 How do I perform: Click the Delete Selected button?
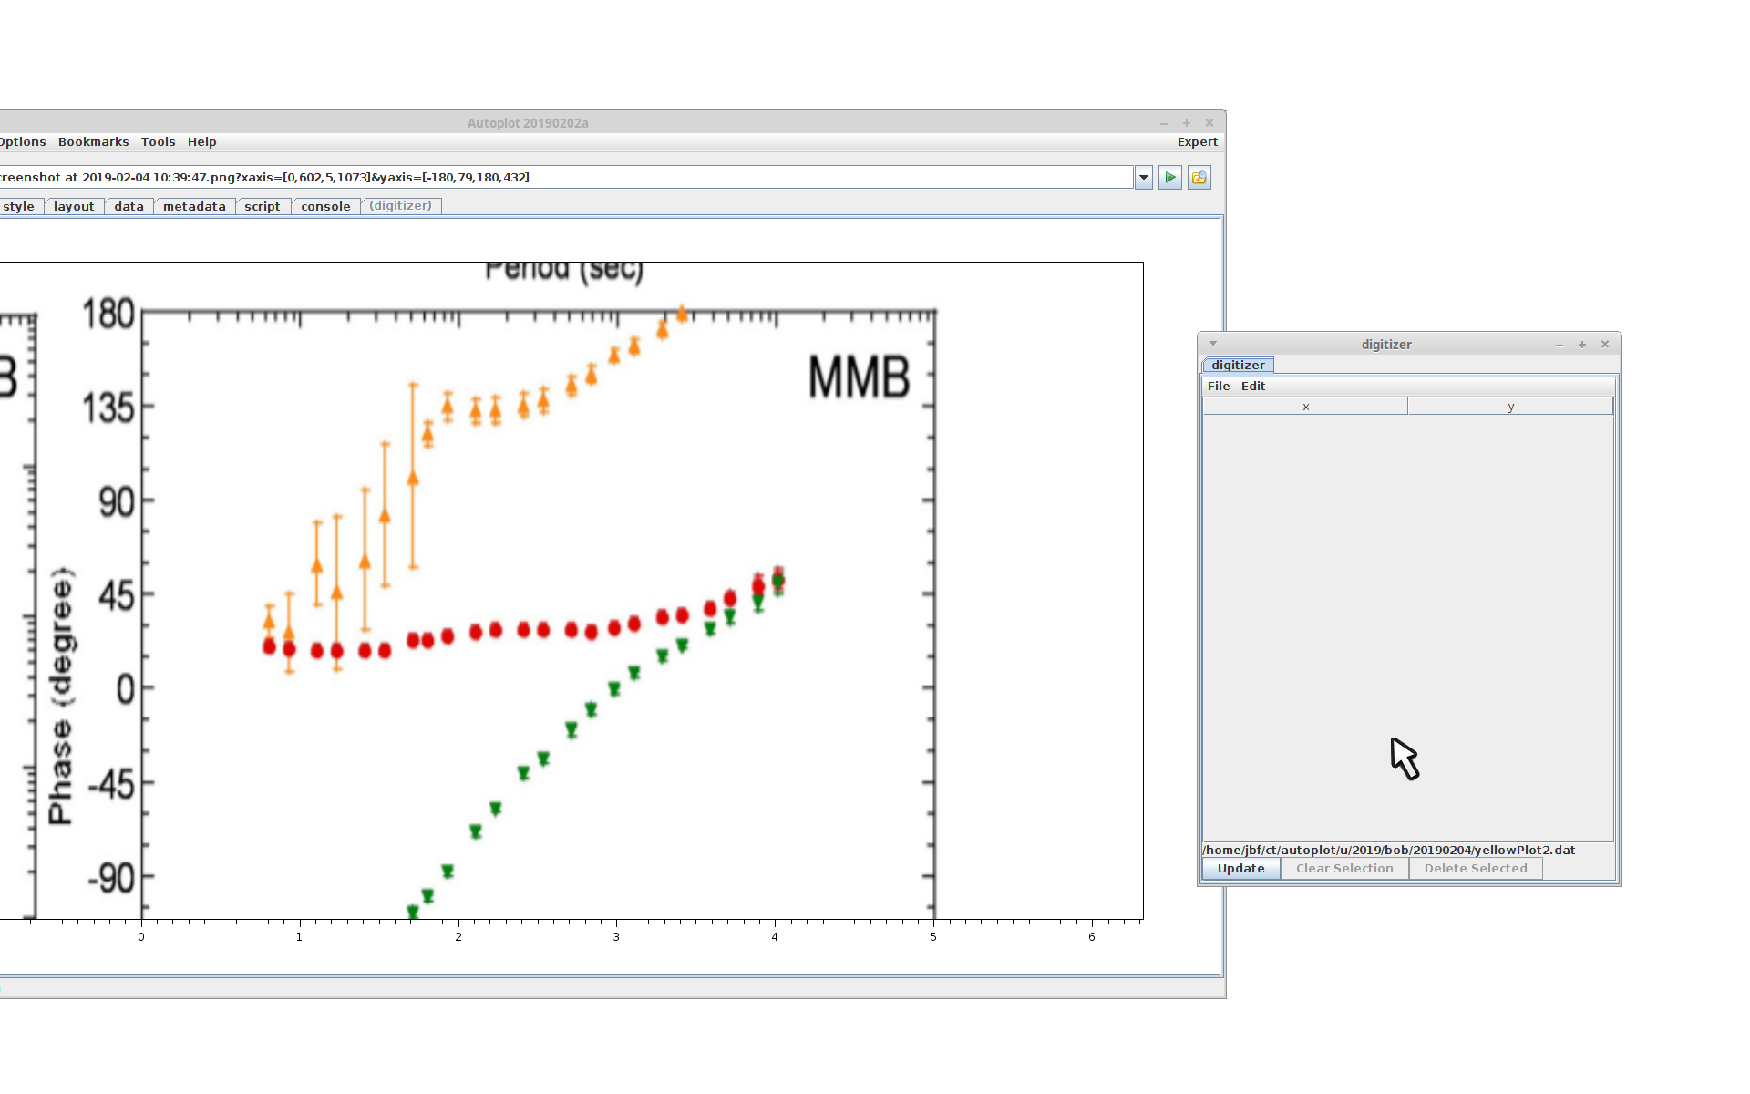[1476, 869]
